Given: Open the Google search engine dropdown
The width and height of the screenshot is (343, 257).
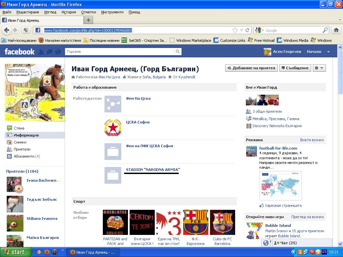Looking at the screenshot, I should (x=259, y=30).
